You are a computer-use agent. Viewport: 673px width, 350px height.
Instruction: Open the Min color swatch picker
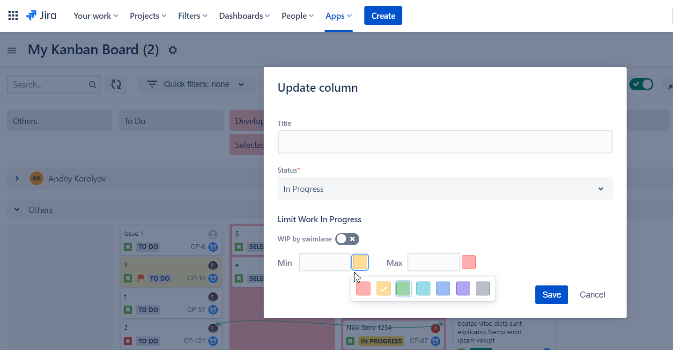pyautogui.click(x=360, y=262)
